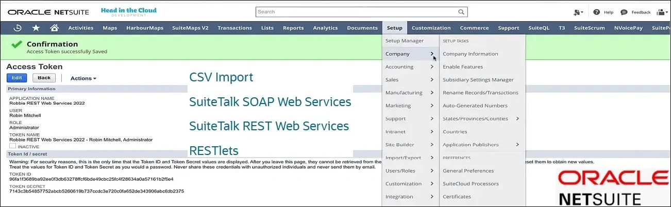Open the Actions dropdown

(83, 78)
